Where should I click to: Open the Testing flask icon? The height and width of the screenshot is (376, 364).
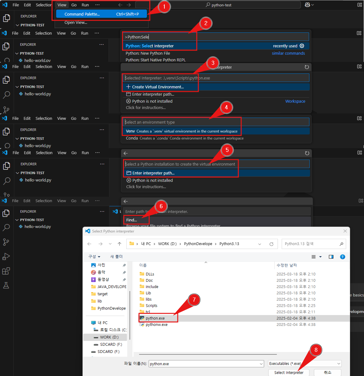(6, 285)
